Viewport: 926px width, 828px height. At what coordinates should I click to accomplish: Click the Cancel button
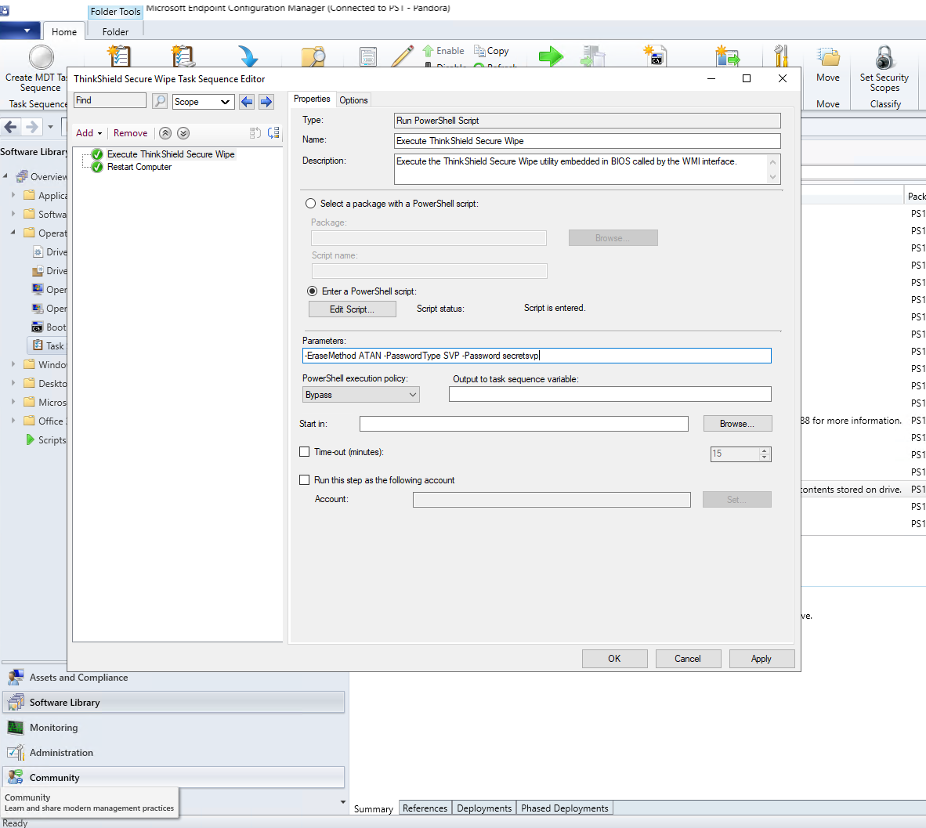(x=687, y=659)
